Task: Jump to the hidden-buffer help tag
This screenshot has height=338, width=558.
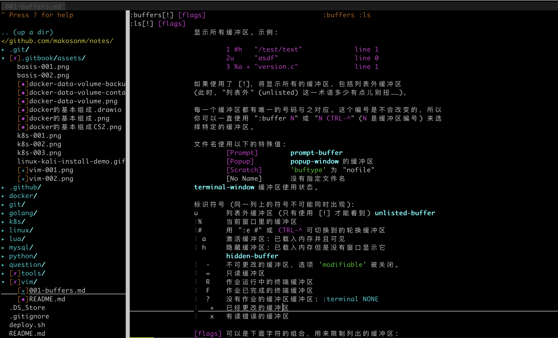Action: (252, 256)
